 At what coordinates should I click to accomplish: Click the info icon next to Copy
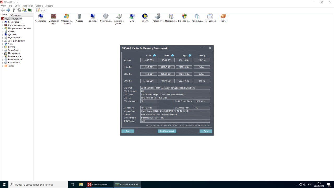pyautogui.click(x=190, y=56)
